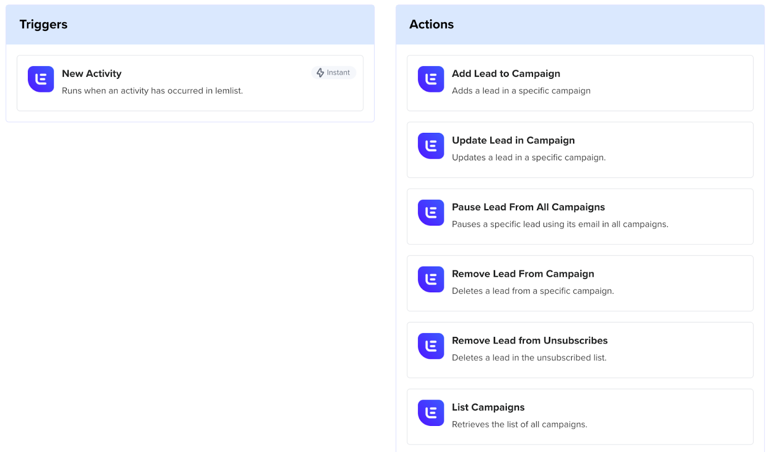This screenshot has height=452, width=773.
Task: Click the lemlist icon beside Add Lead to Campaign
Action: coord(430,79)
